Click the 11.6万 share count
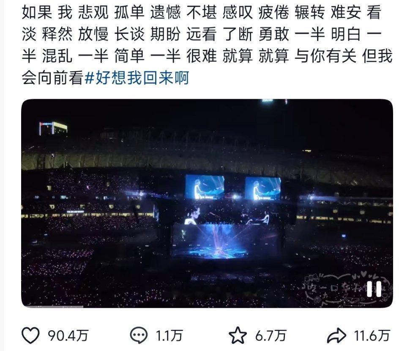Viewport: 410px width, 351px height. (x=372, y=335)
